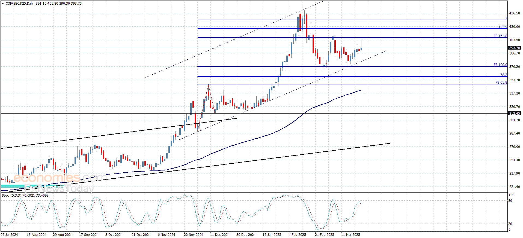Click the stochastic scale value 100
This screenshot has height=238, width=523.
pyautogui.click(x=512, y=195)
